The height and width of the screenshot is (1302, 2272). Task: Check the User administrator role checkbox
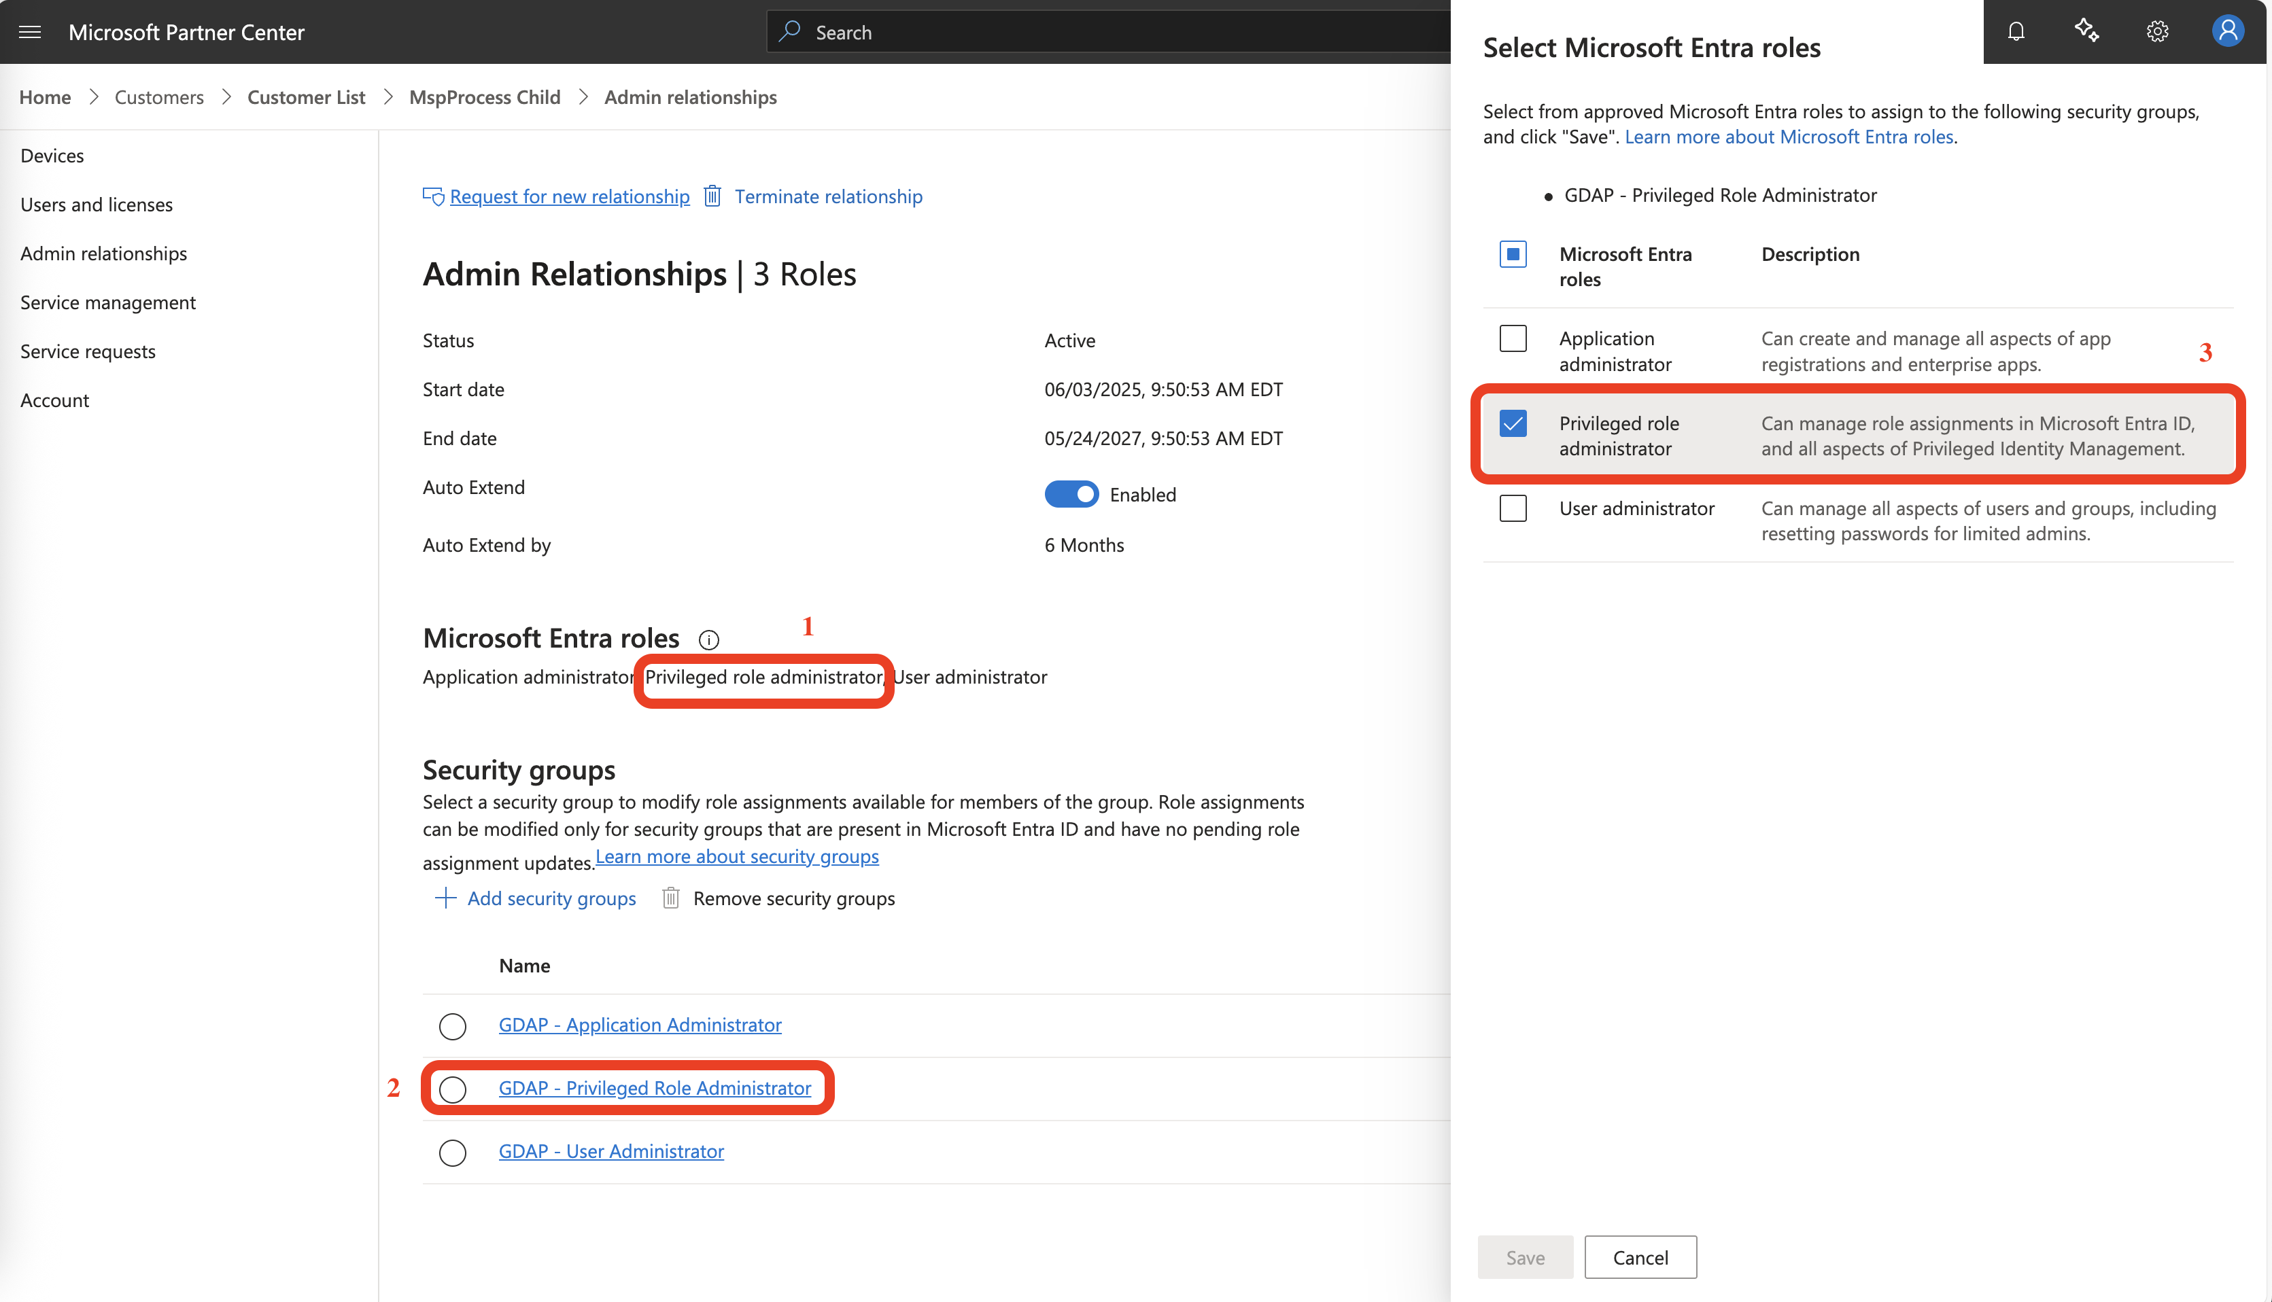(1513, 508)
